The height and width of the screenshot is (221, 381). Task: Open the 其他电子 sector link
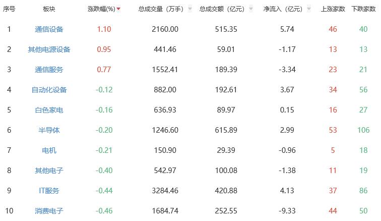tap(49, 171)
